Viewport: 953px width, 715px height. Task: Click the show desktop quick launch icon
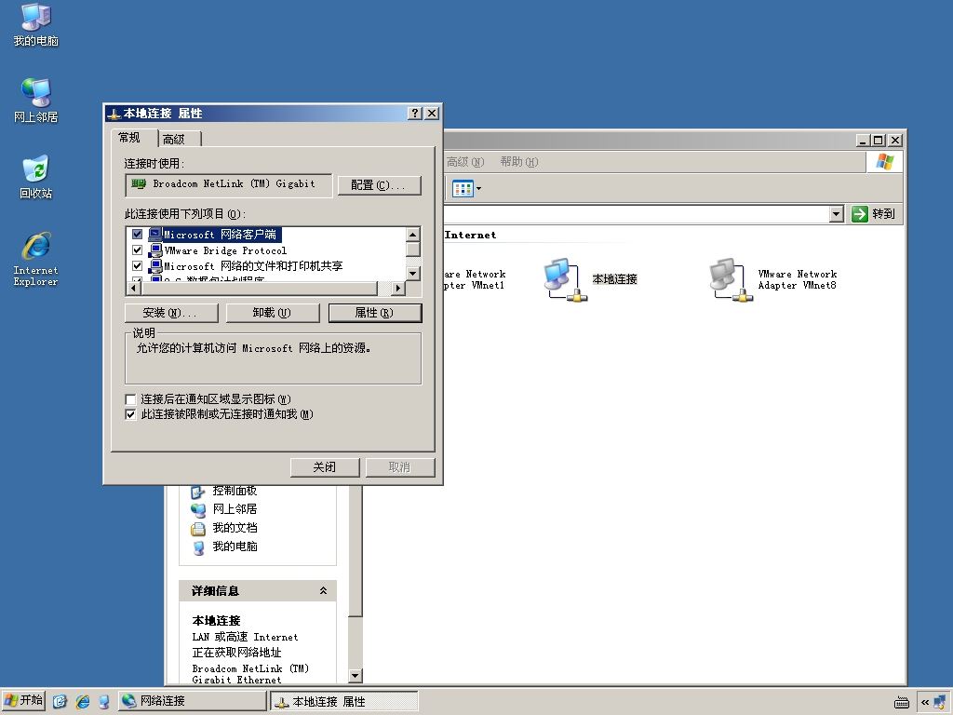pos(60,701)
